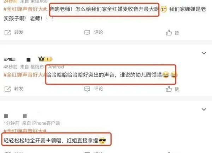Open hashtag #全红婵声音好大# in third post
212x153 pixels.
(25, 131)
